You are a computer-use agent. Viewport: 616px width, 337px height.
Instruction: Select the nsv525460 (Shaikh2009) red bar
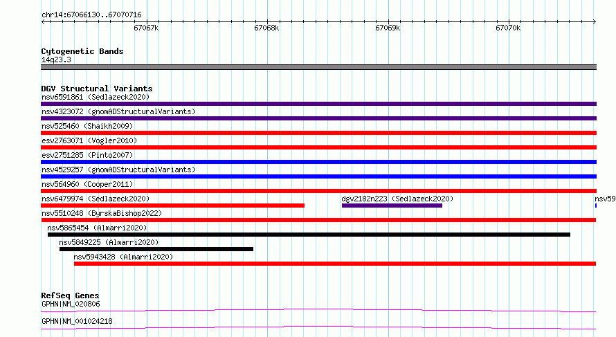(318, 133)
